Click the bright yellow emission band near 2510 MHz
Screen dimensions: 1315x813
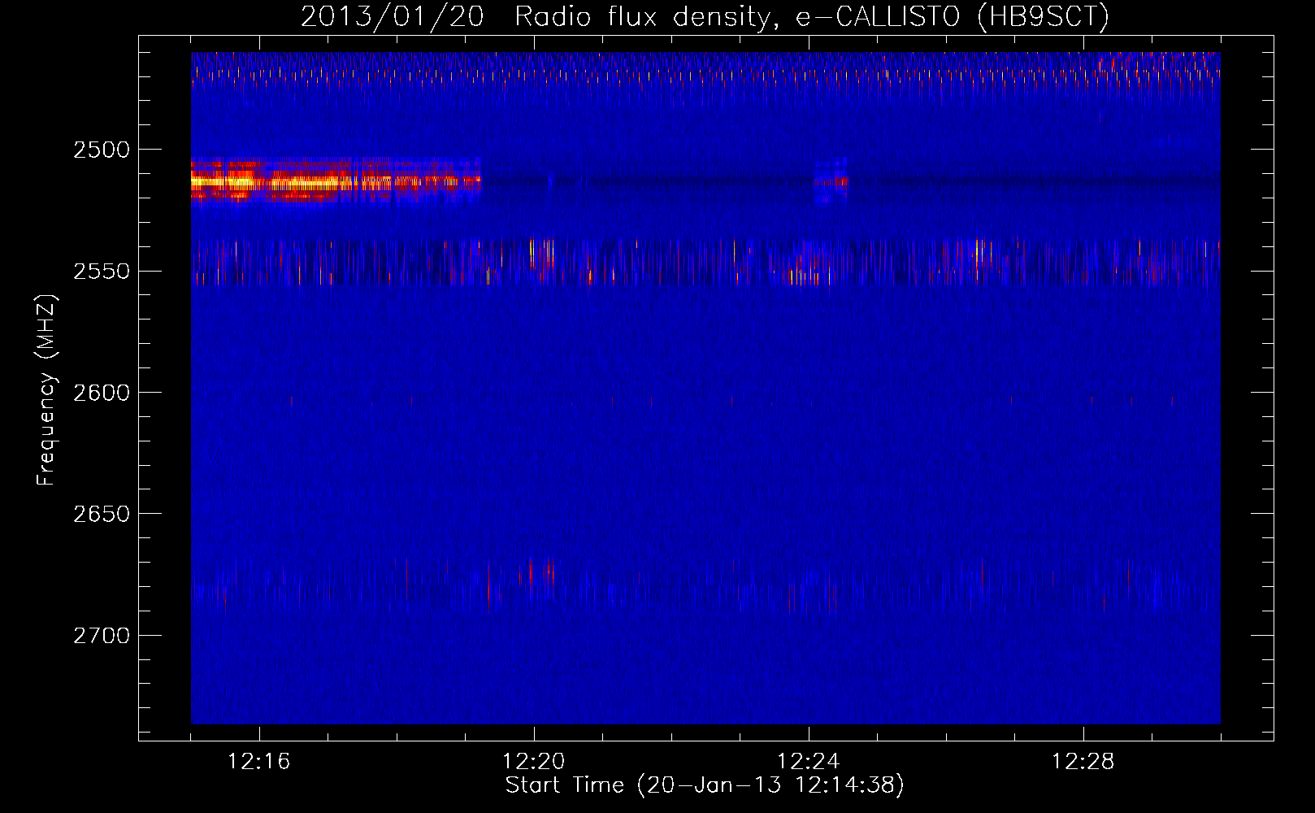[336, 182]
